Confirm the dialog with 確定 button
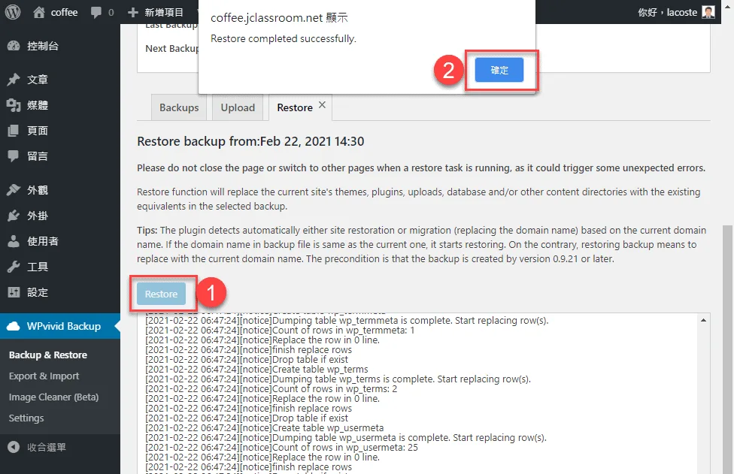Image resolution: width=734 pixels, height=474 pixels. click(x=499, y=70)
